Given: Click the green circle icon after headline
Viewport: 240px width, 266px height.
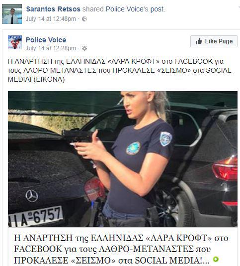Looking at the screenshot, I should pyautogui.click(x=216, y=259).
